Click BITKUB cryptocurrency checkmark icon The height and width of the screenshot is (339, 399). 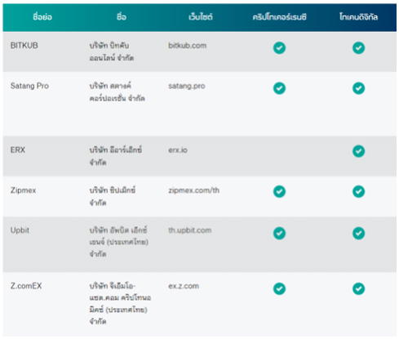coord(279,48)
